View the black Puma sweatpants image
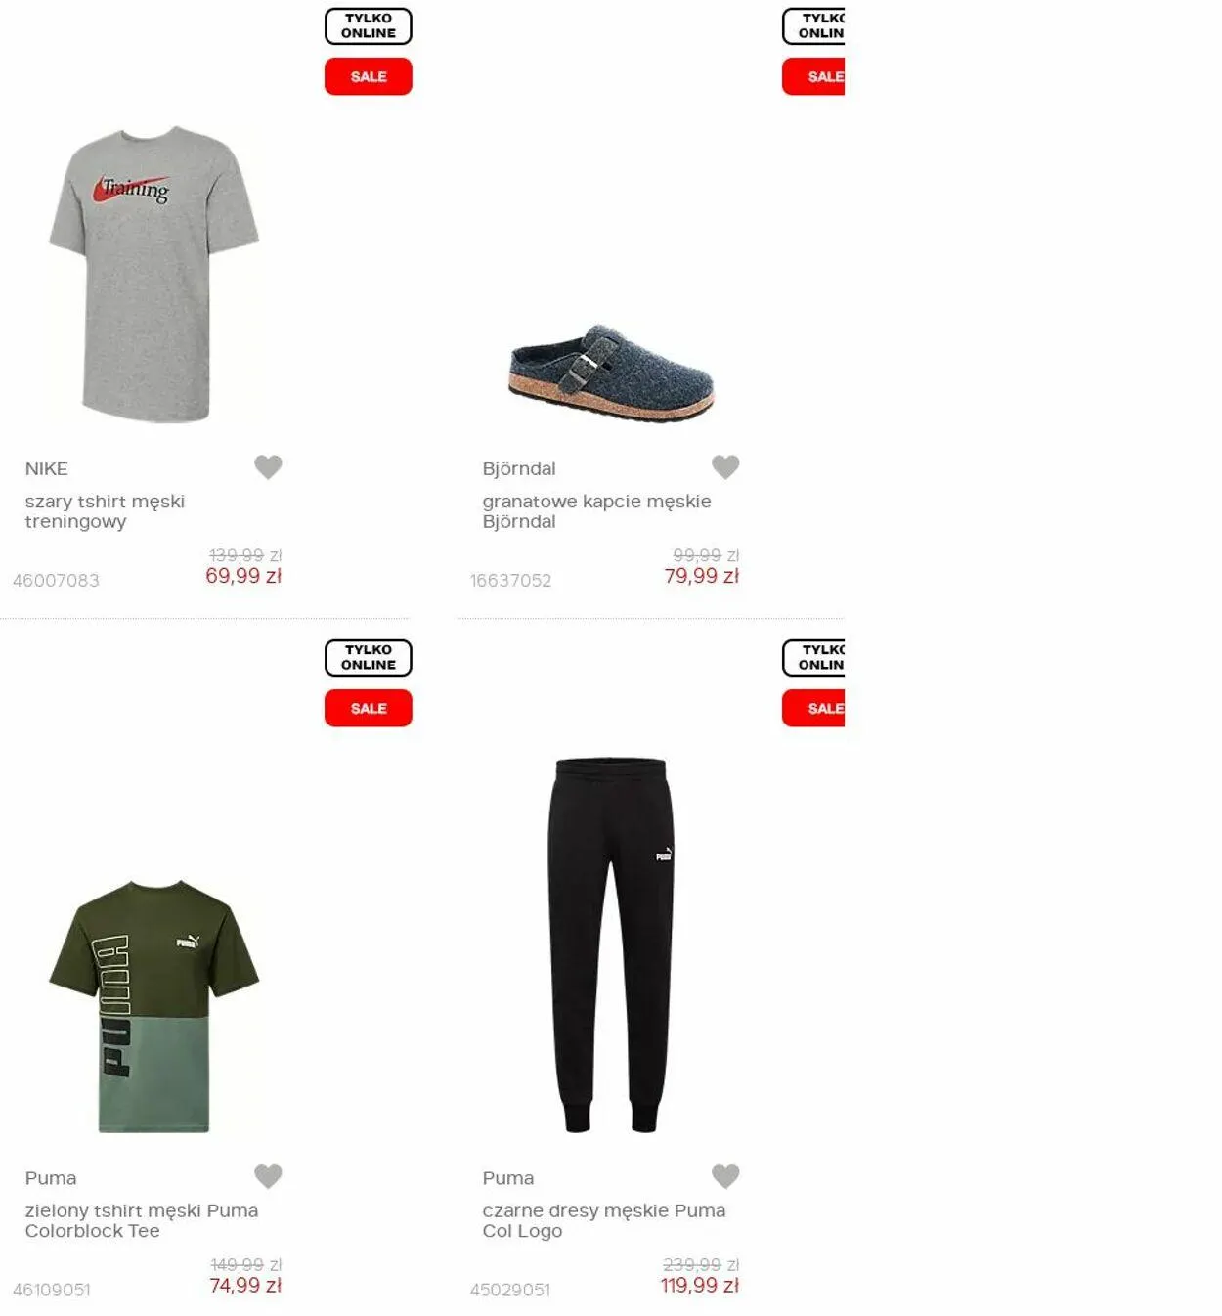The height and width of the screenshot is (1316, 1222). pos(611,944)
